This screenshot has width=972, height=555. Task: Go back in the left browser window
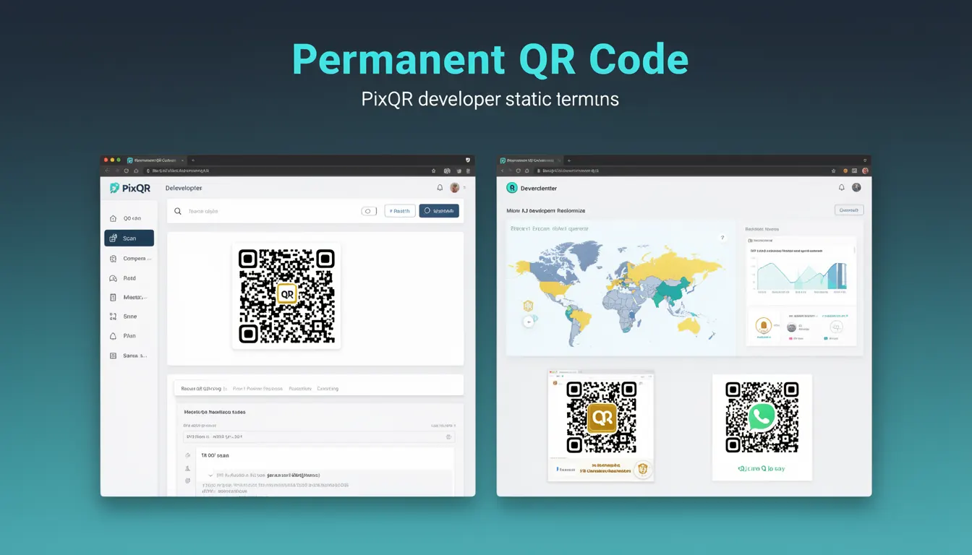pos(108,171)
